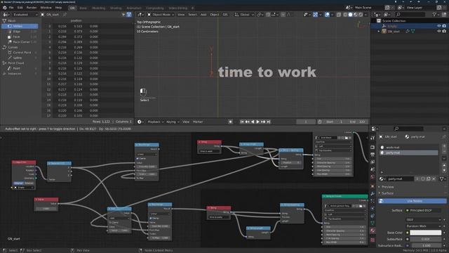Add a material slot with plus button

point(444,145)
